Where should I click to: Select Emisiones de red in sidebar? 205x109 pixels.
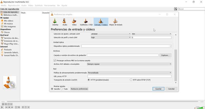(x=10, y=41)
